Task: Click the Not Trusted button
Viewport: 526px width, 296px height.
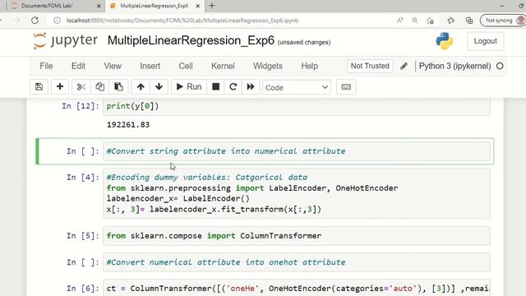Action: 370,66
